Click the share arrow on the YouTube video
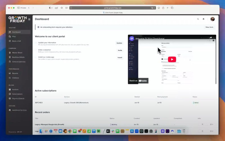 point(210,38)
